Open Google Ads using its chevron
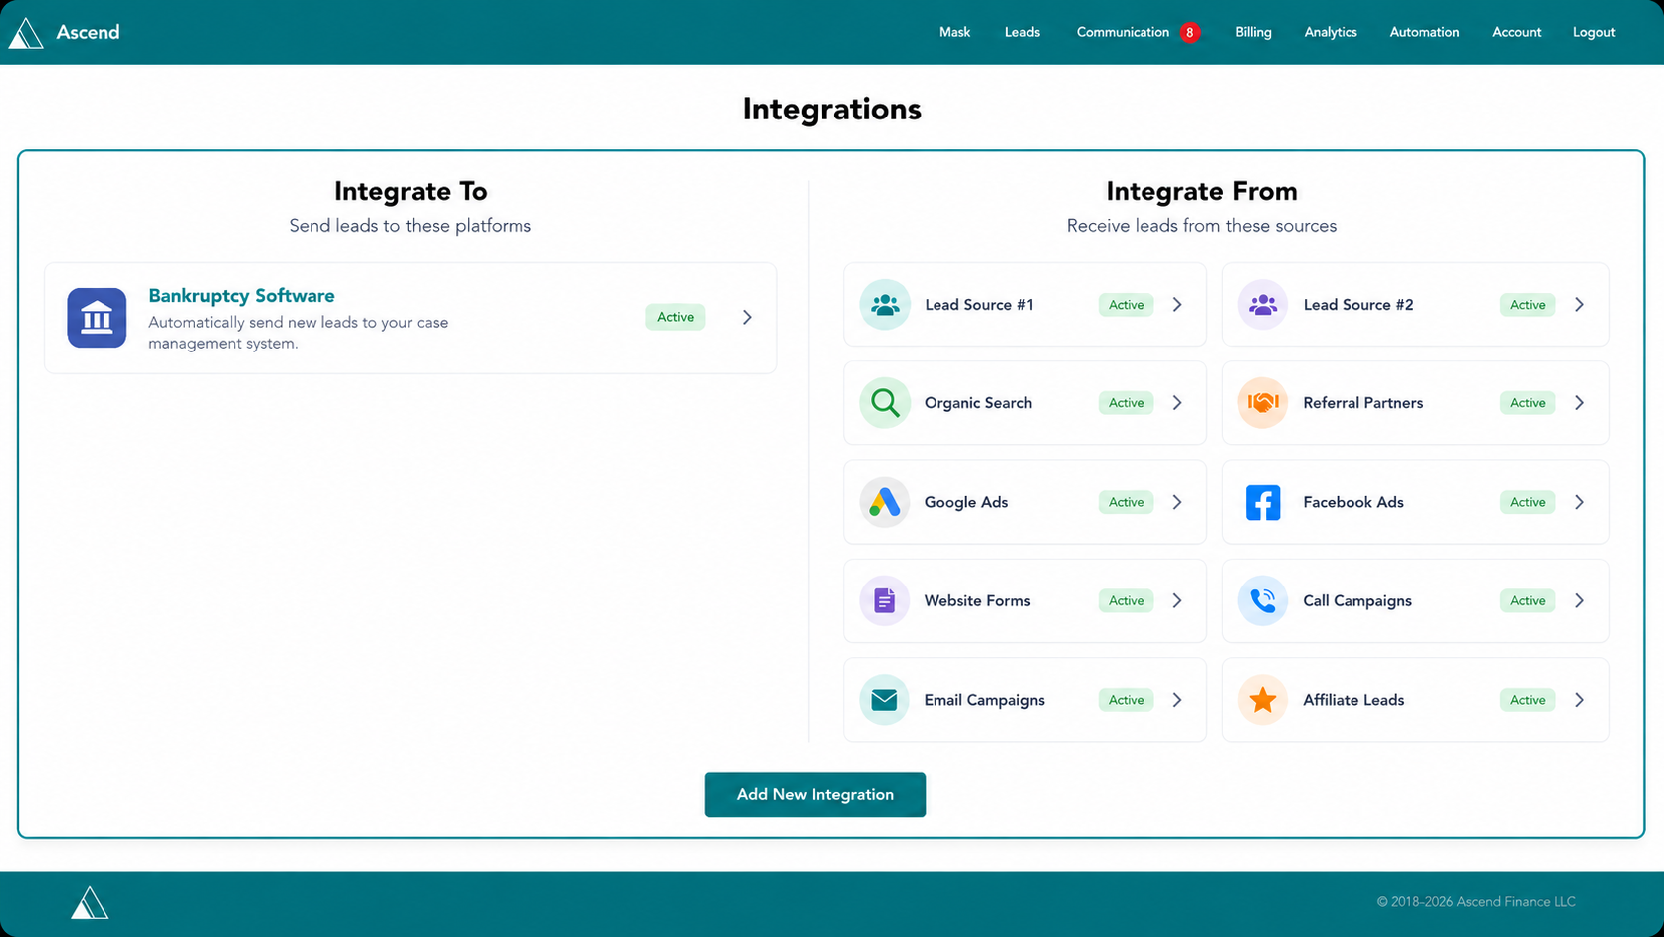 (x=1177, y=502)
